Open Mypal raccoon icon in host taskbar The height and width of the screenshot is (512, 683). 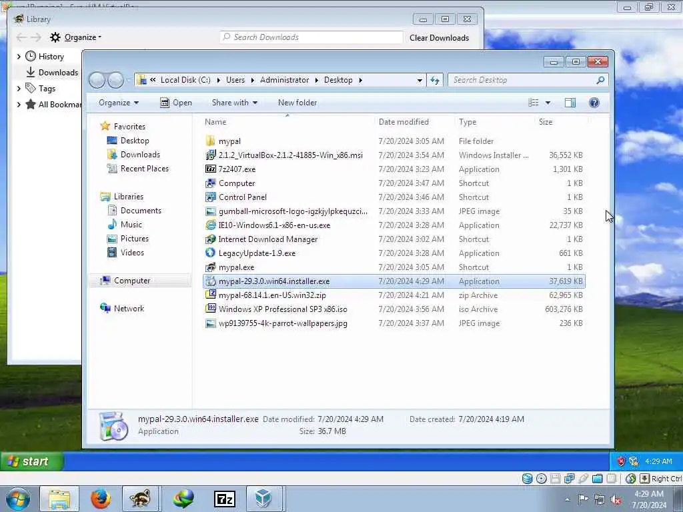[x=140, y=499]
